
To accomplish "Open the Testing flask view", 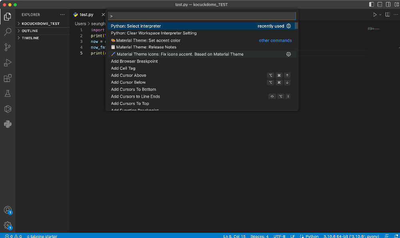I will tap(7, 93).
